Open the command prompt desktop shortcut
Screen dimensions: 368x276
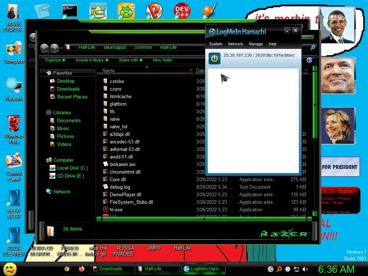tap(69, 12)
